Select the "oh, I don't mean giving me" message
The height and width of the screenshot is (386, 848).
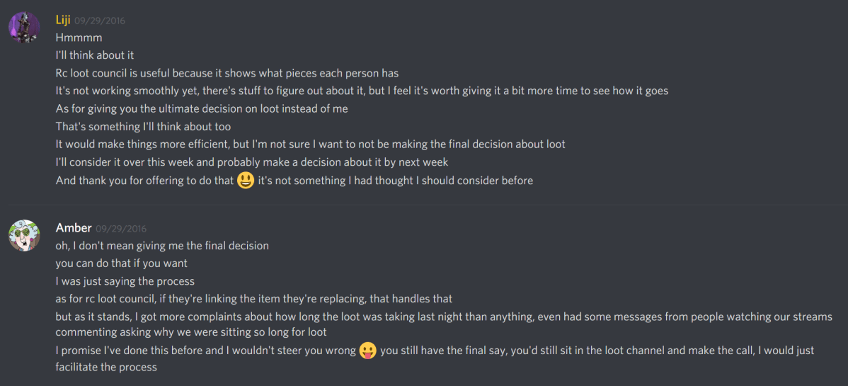[x=162, y=246]
